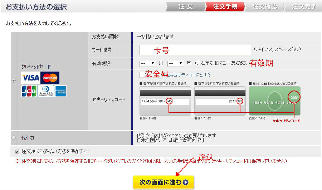This screenshot has height=190, width=322.
Task: Select the クレジットカード radio button
Action: pyautogui.click(x=14, y=81)
